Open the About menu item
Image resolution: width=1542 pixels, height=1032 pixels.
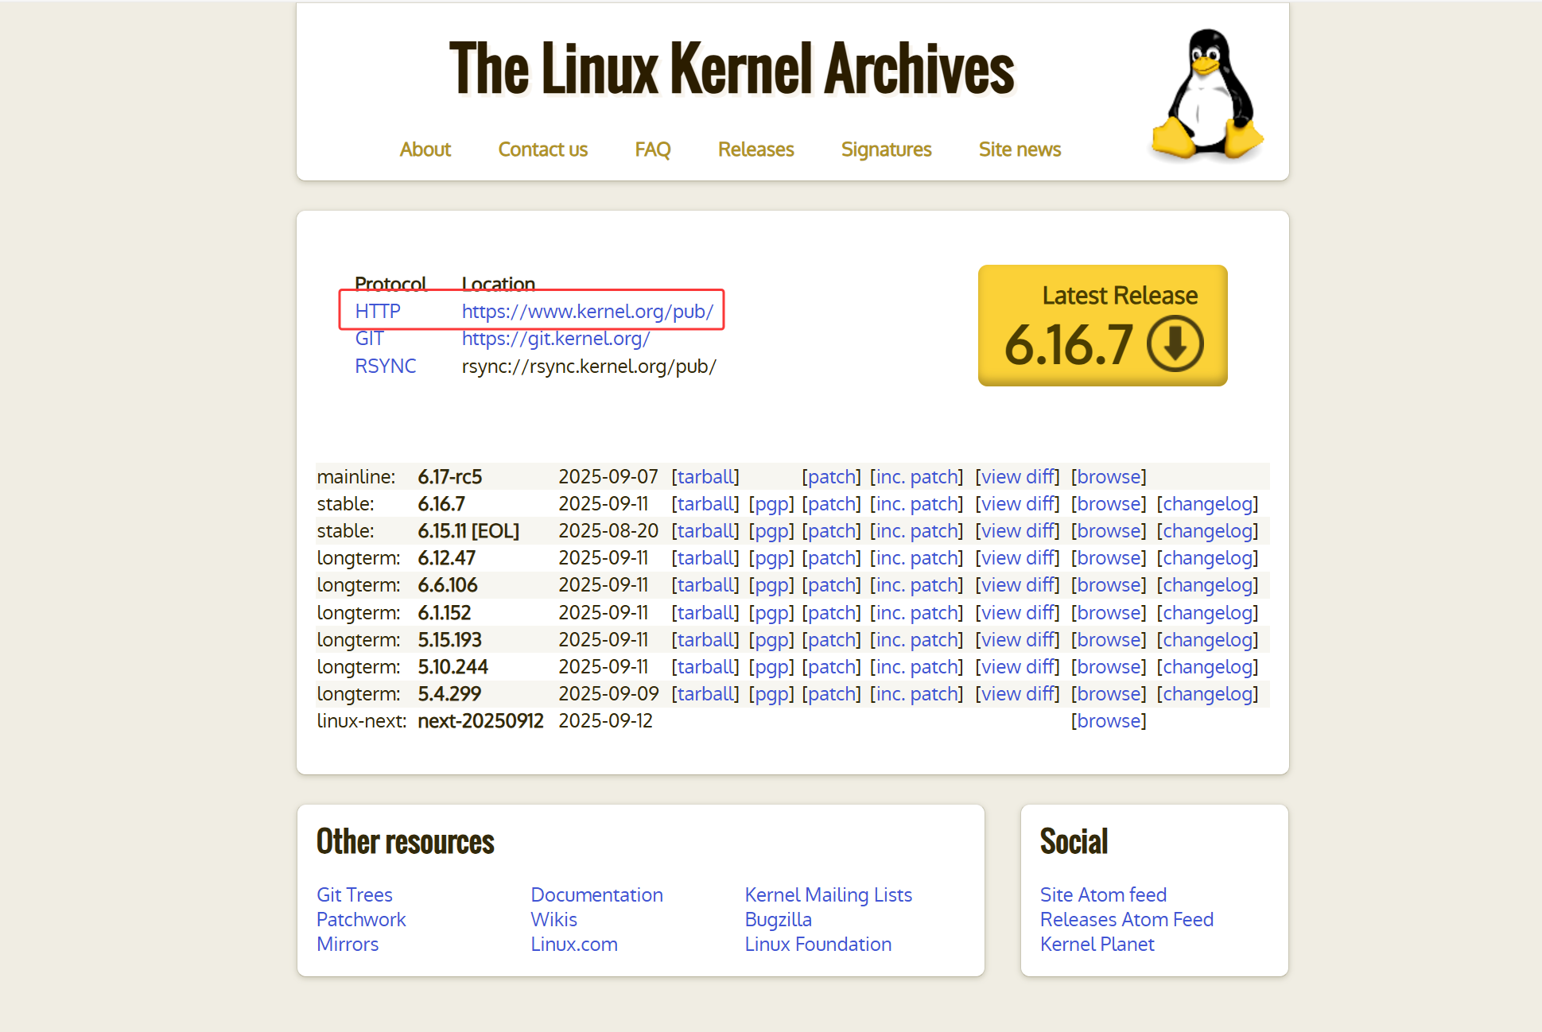pyautogui.click(x=425, y=149)
